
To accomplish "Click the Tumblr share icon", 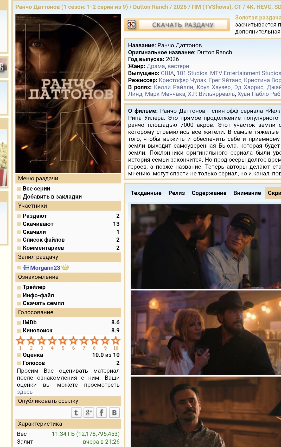I will 76,412.
